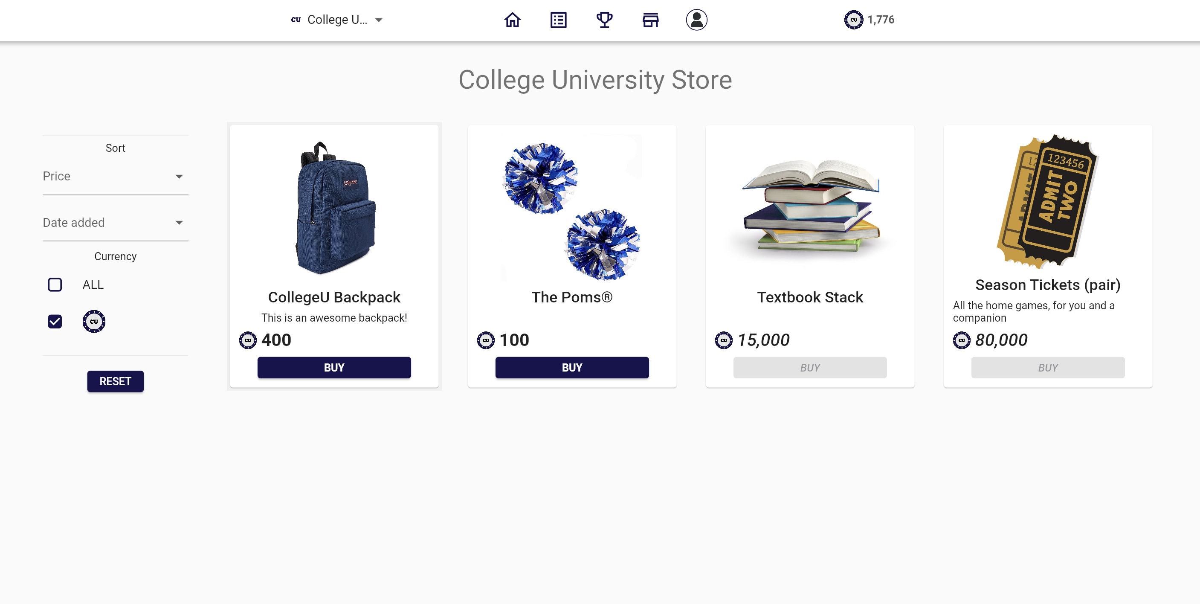Open the store icon in navbar
Viewport: 1200px width, 604px height.
(650, 20)
